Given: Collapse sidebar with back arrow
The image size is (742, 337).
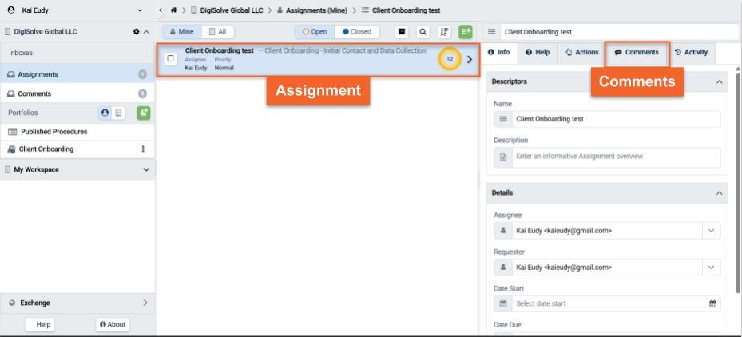Looking at the screenshot, I should tap(161, 10).
